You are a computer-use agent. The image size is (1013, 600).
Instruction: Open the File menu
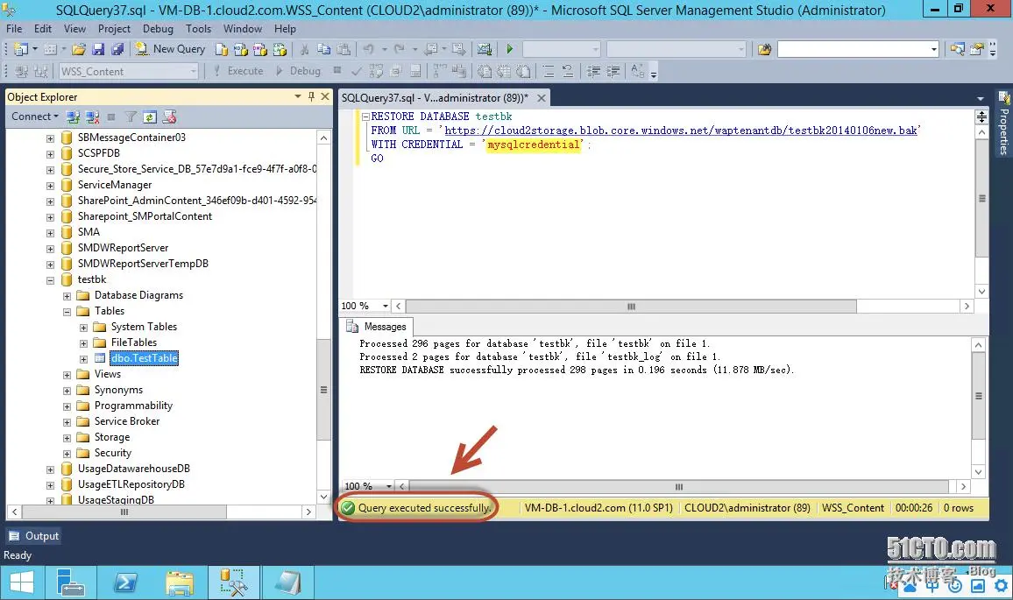click(13, 28)
